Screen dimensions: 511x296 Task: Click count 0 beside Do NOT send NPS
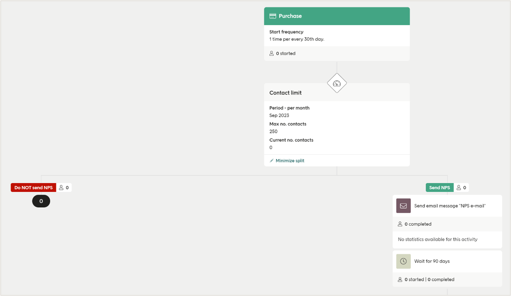click(67, 188)
